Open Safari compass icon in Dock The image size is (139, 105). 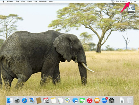[24, 100]
